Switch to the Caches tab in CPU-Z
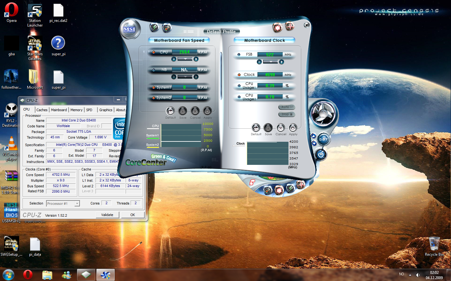This screenshot has height=281, width=451. (42, 110)
